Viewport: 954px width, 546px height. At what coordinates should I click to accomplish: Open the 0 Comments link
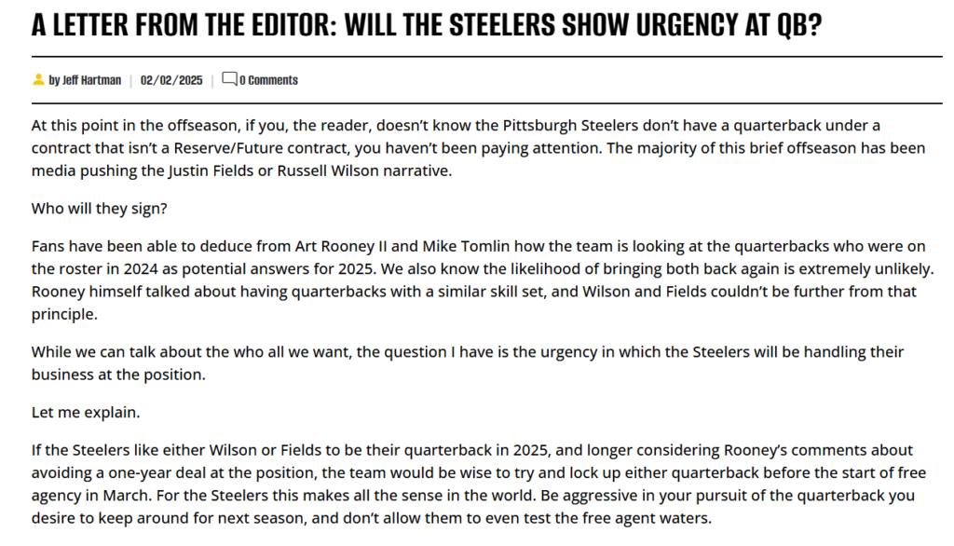click(x=268, y=80)
